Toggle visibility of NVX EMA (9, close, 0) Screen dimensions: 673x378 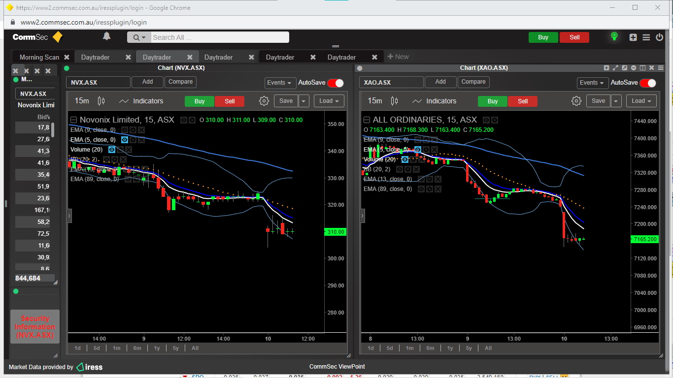click(x=125, y=130)
